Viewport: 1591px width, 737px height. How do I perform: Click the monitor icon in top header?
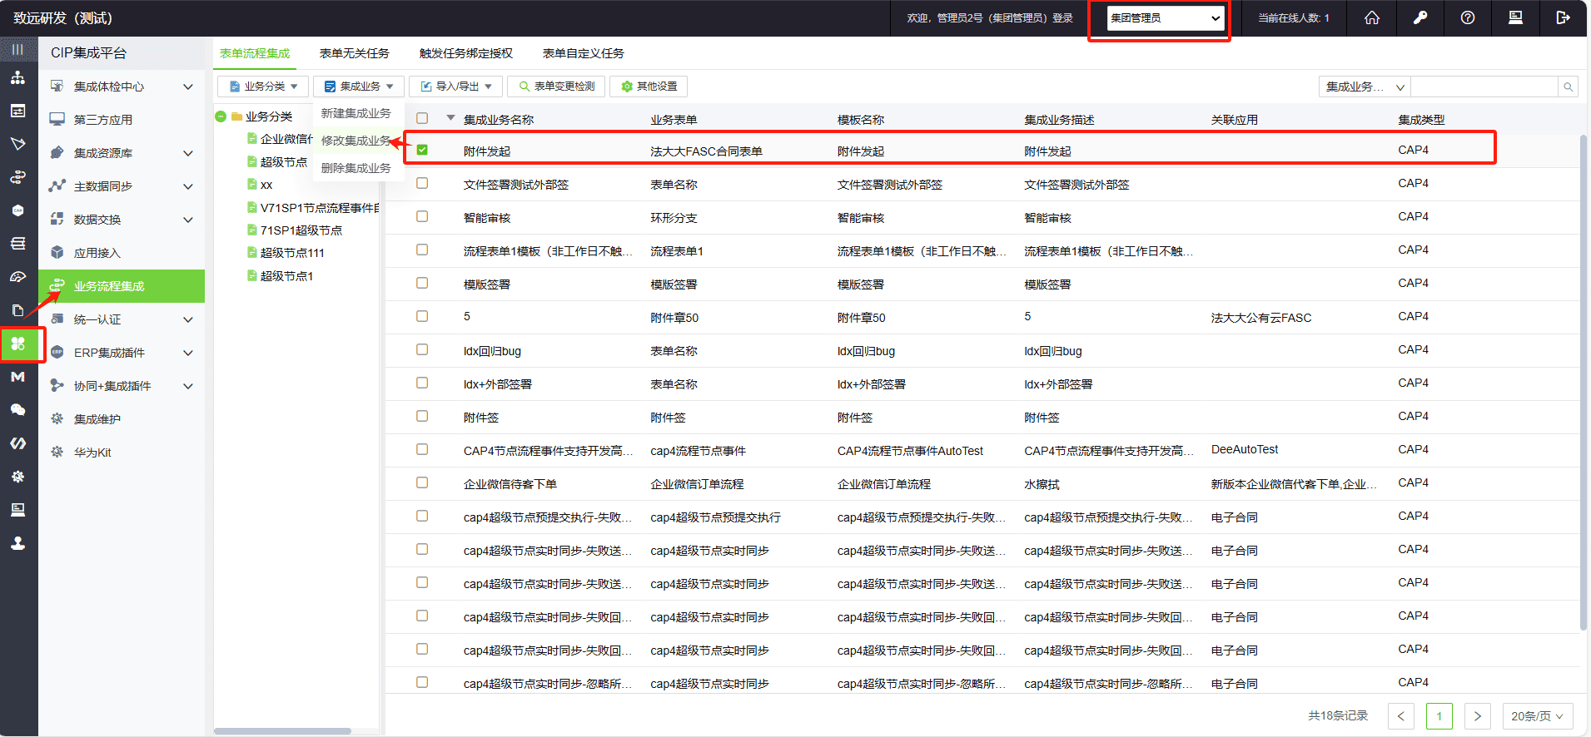(x=1515, y=17)
